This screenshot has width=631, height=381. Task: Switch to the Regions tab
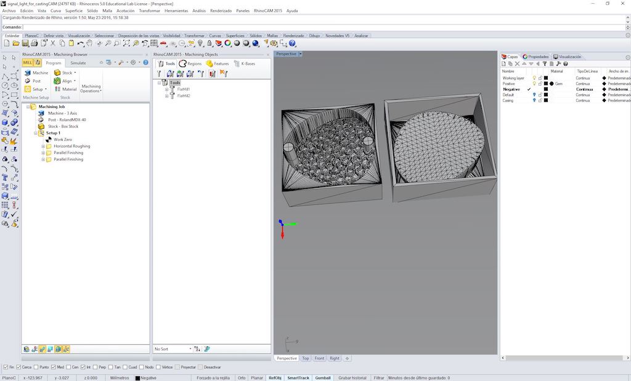click(190, 63)
